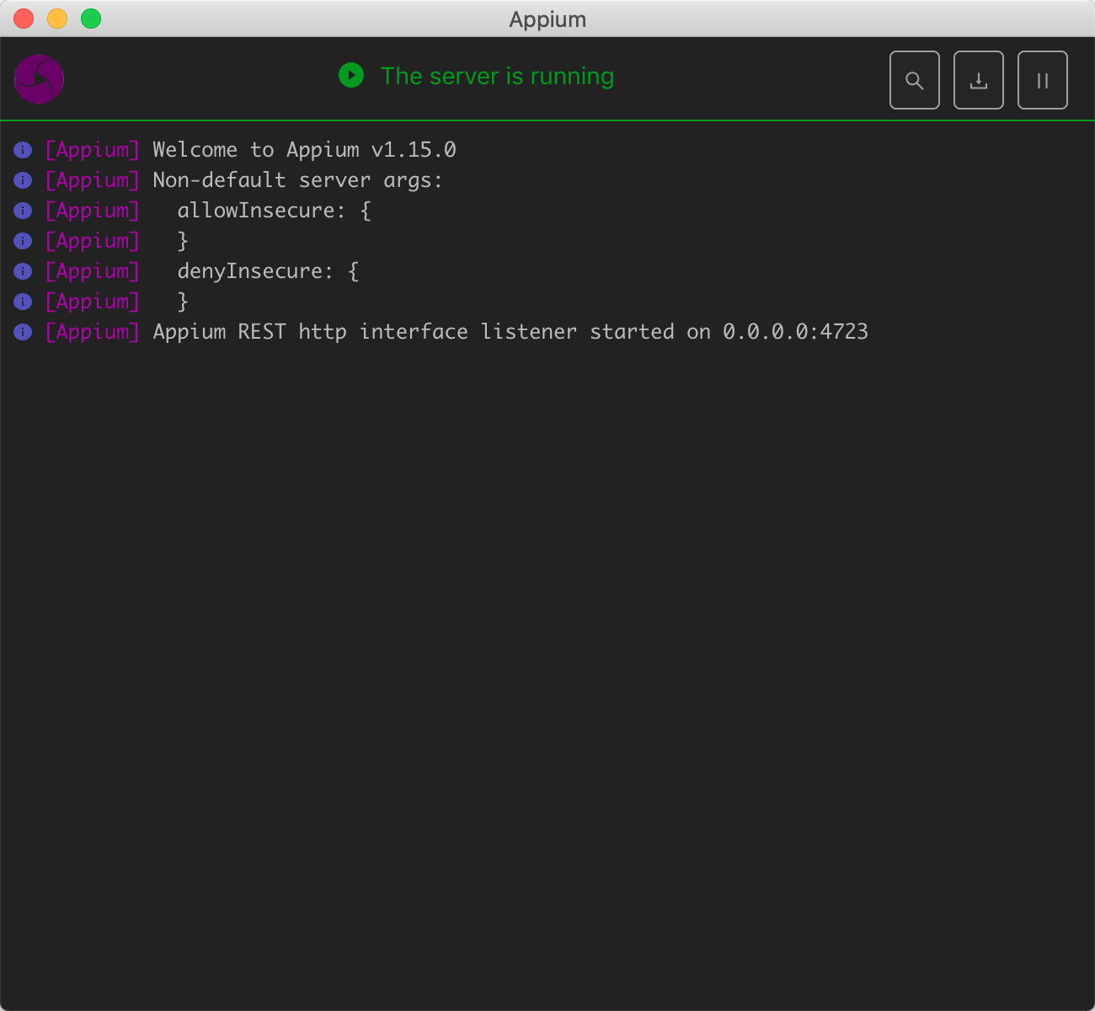
Task: Click info icon on the allowInsecure line
Action: (x=23, y=211)
